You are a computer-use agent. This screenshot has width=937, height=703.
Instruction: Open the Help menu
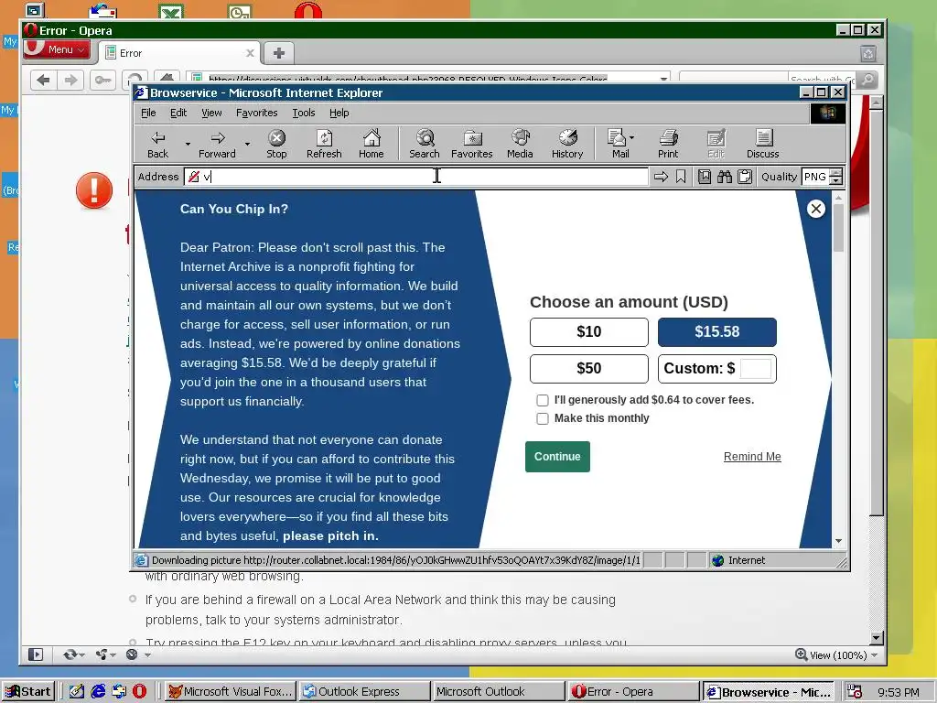tap(339, 113)
